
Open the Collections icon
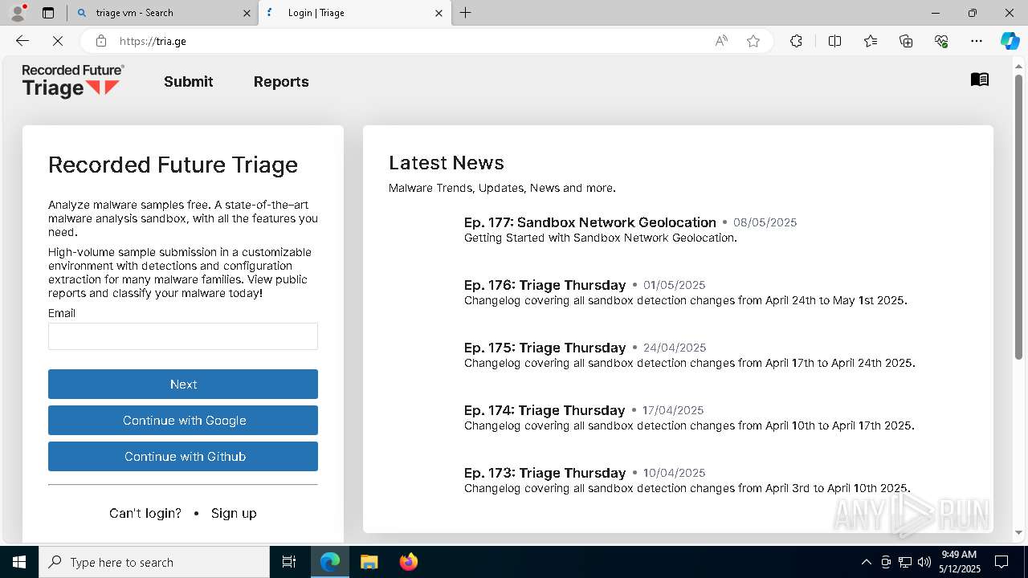(x=906, y=41)
